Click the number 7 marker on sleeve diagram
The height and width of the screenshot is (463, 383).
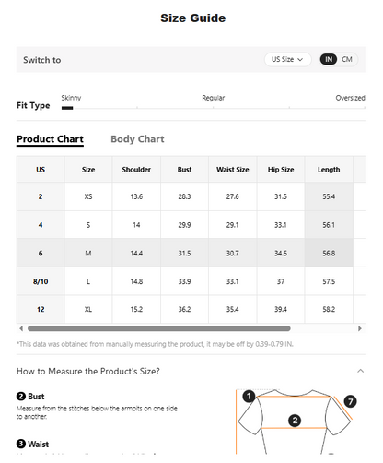[351, 401]
